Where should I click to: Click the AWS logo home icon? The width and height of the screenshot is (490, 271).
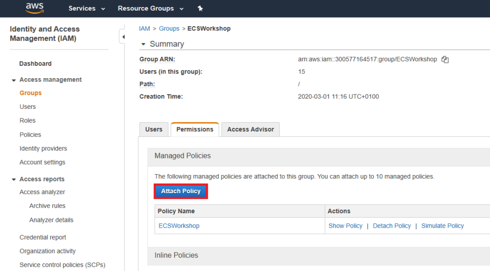pos(34,8)
